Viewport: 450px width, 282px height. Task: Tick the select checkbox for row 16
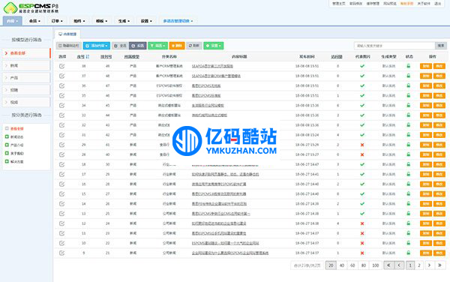click(x=61, y=184)
